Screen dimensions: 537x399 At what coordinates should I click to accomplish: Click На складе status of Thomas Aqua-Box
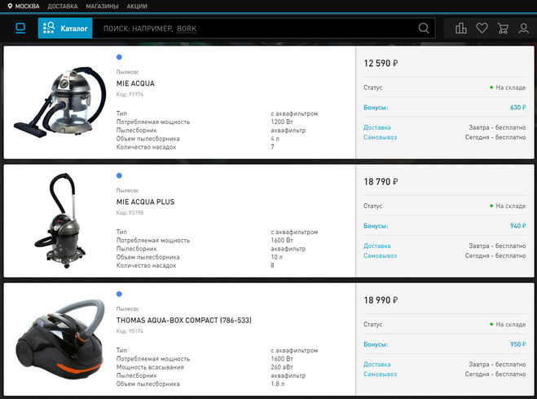(508, 325)
